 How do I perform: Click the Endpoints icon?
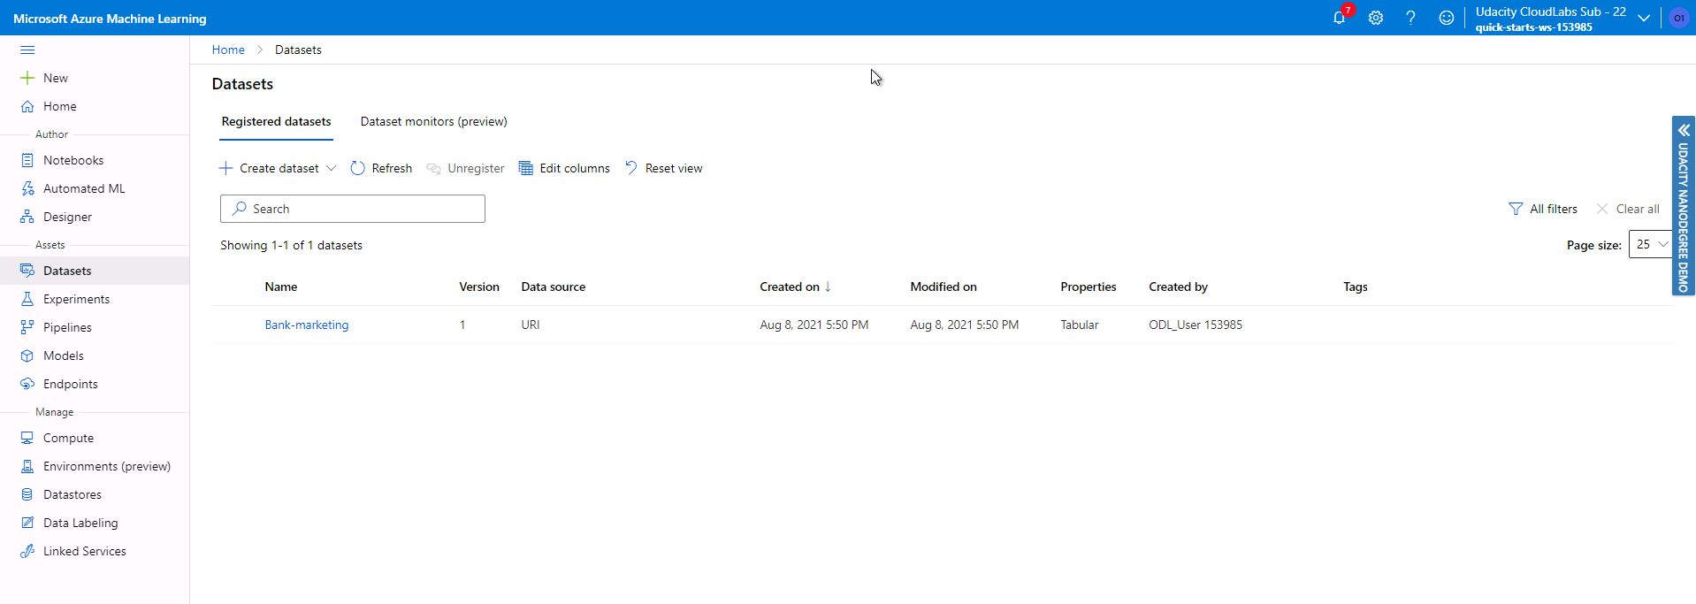coord(27,384)
